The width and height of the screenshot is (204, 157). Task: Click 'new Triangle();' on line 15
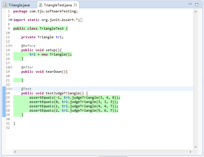57,54
